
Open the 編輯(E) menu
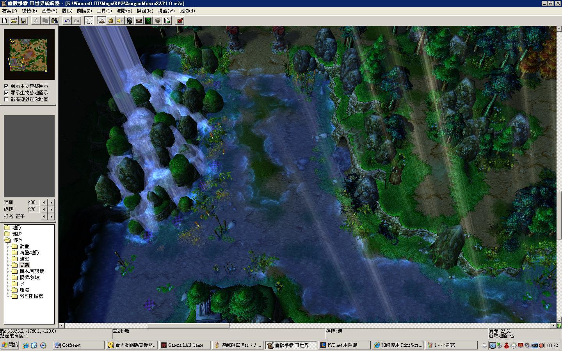pos(29,11)
